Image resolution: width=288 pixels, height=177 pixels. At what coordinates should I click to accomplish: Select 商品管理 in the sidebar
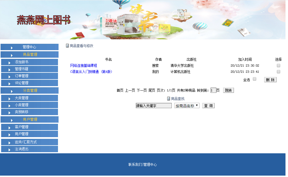(x=29, y=54)
